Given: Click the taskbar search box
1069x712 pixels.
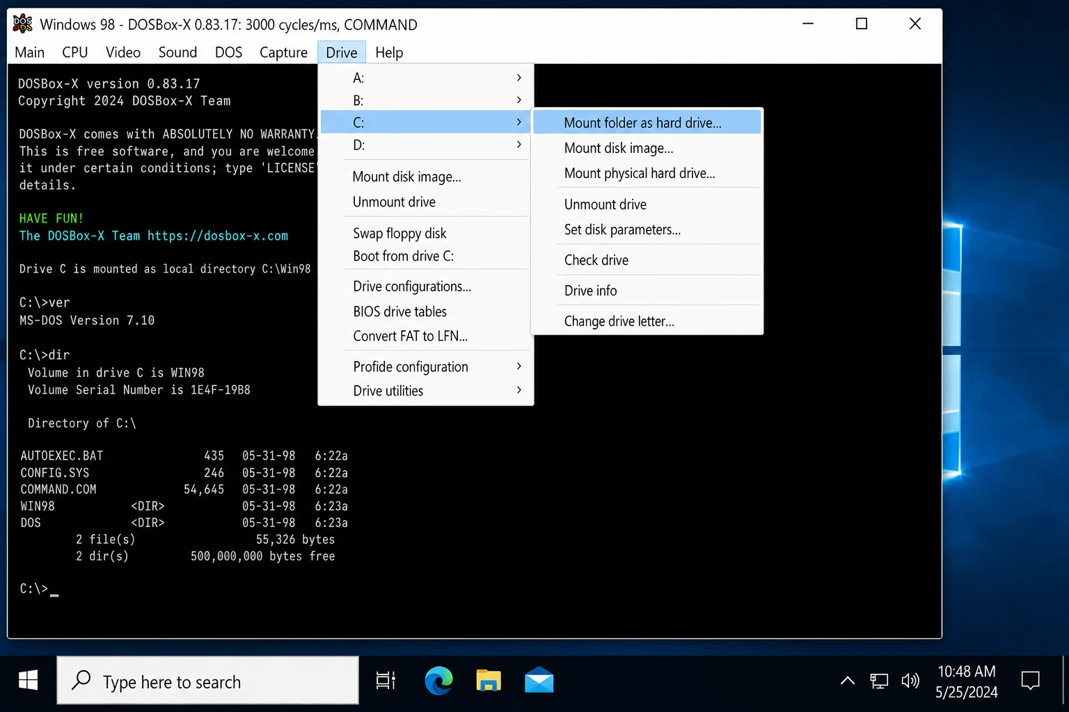Looking at the screenshot, I should [207, 680].
